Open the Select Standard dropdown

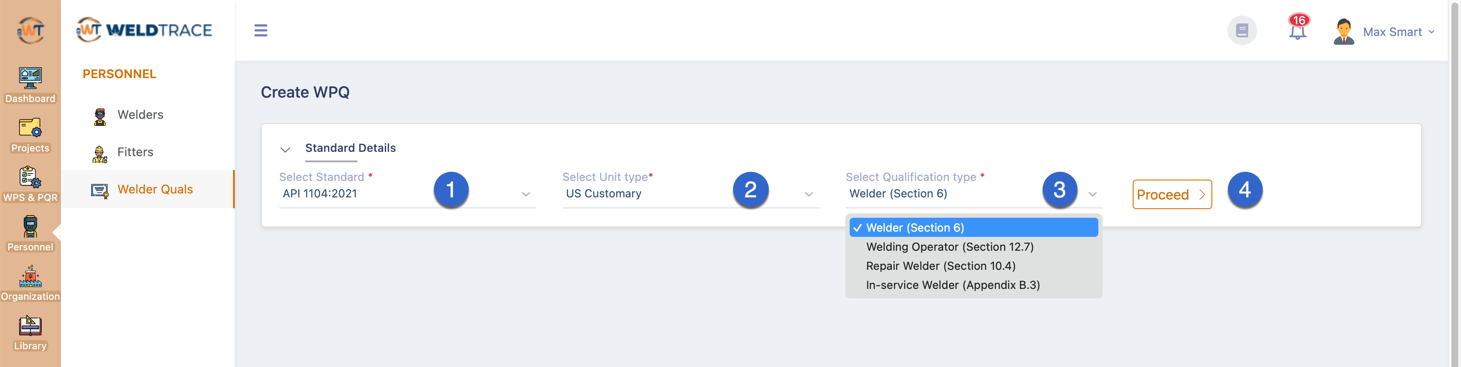point(407,193)
